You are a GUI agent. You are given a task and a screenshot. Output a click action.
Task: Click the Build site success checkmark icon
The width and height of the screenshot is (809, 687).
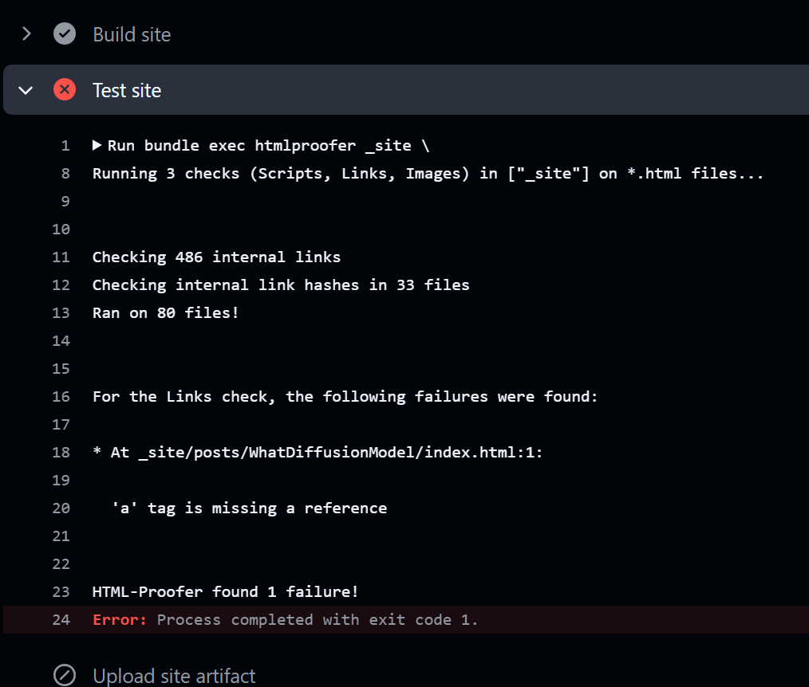[x=65, y=34]
